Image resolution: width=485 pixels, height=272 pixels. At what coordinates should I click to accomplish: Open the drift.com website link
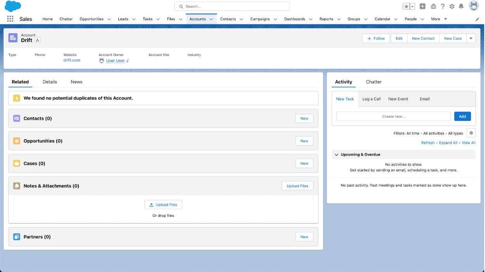tap(72, 60)
